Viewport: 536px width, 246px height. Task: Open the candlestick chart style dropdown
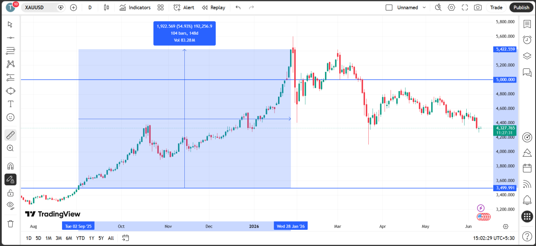tap(107, 7)
